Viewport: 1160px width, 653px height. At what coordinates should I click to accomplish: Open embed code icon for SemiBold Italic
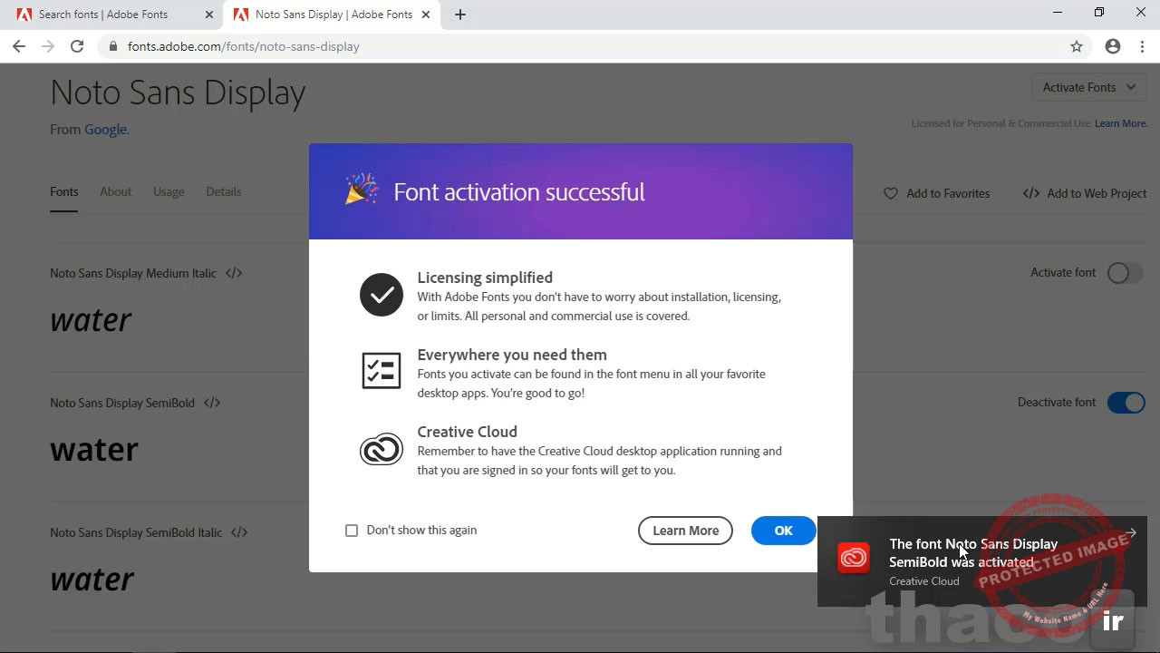(239, 532)
